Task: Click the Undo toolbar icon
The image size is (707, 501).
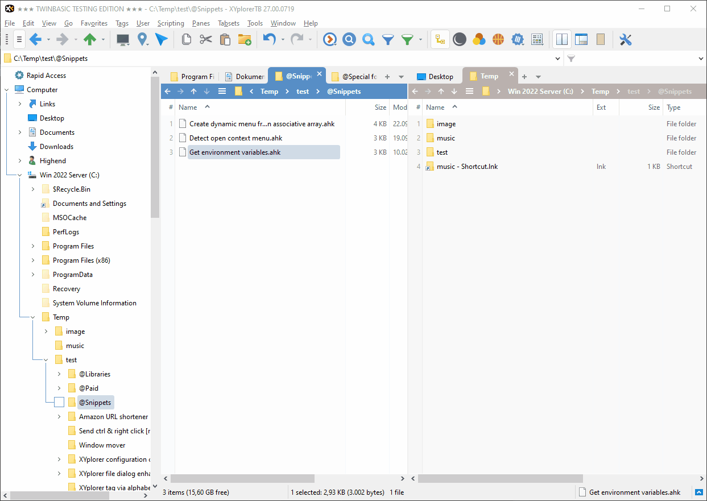Action: [x=269, y=39]
